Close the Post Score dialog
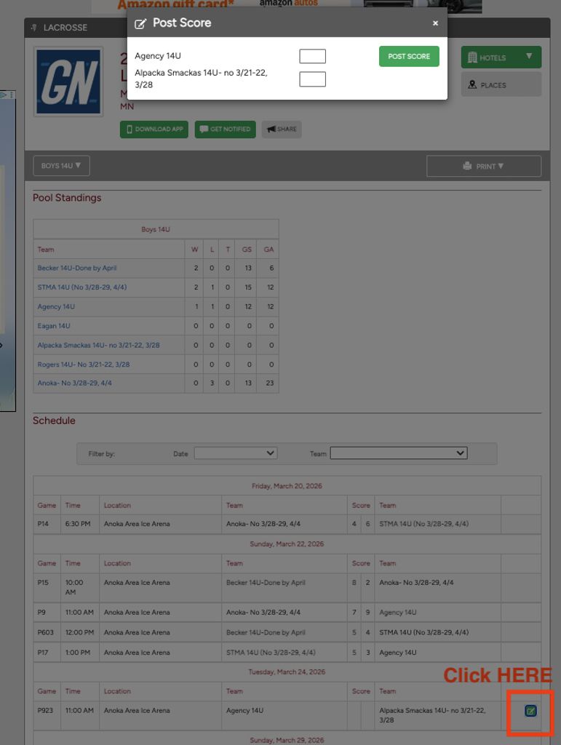 (x=435, y=23)
